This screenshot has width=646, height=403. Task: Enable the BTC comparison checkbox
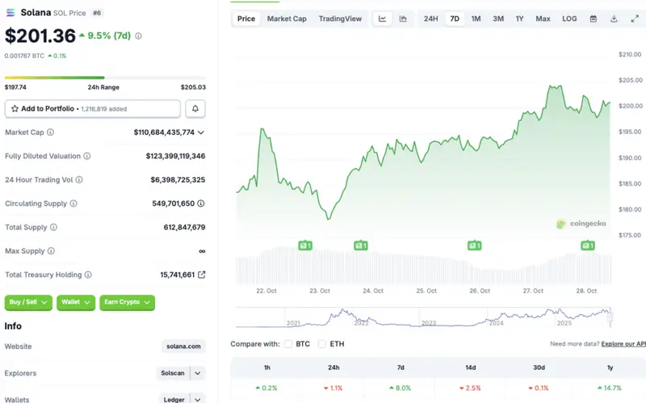288,344
